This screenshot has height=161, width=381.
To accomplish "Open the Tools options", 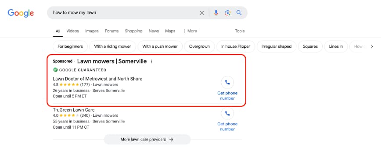I will [x=240, y=31].
